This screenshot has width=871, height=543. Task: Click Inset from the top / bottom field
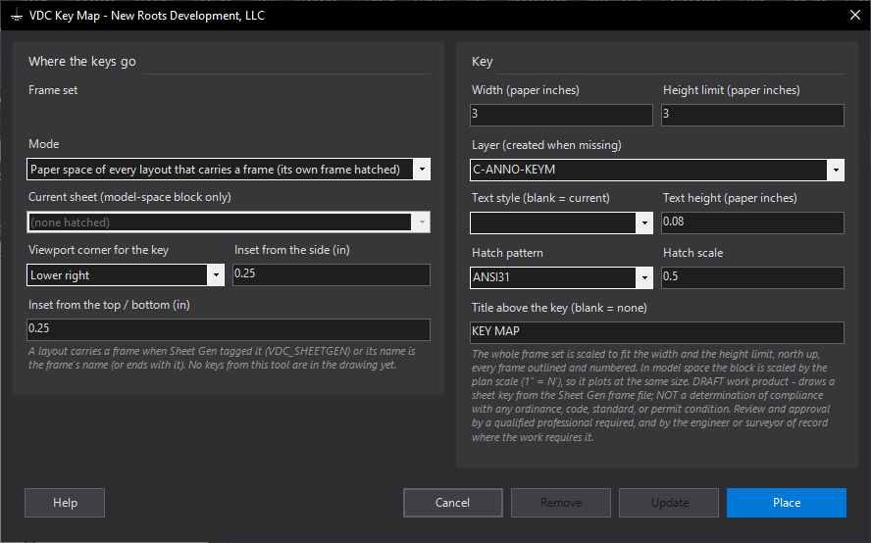(x=229, y=329)
